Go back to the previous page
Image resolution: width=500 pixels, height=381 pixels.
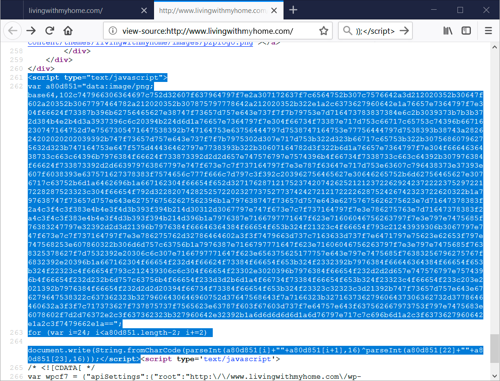click(12, 31)
